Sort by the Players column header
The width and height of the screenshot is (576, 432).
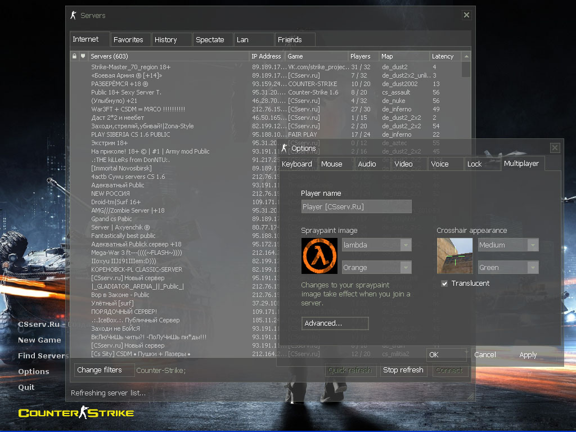tap(363, 56)
